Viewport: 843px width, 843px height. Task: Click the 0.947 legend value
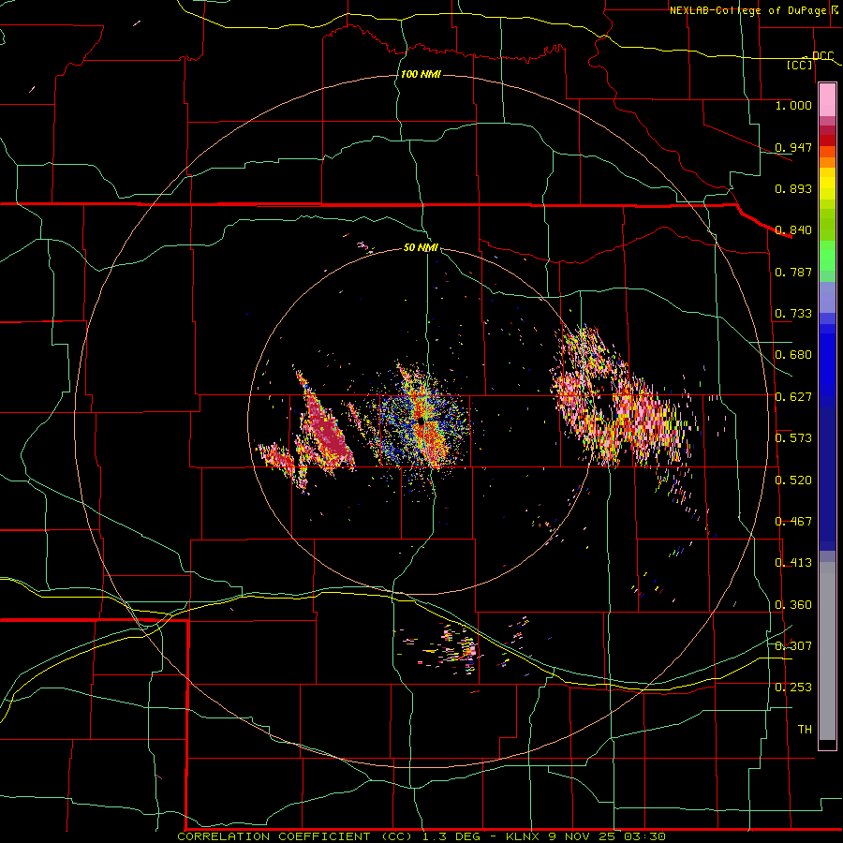[793, 147]
